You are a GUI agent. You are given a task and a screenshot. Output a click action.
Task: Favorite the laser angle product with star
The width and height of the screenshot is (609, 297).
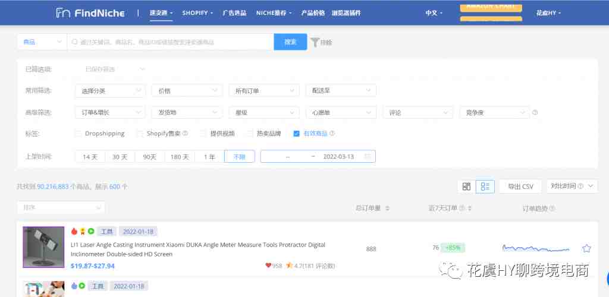(x=586, y=248)
